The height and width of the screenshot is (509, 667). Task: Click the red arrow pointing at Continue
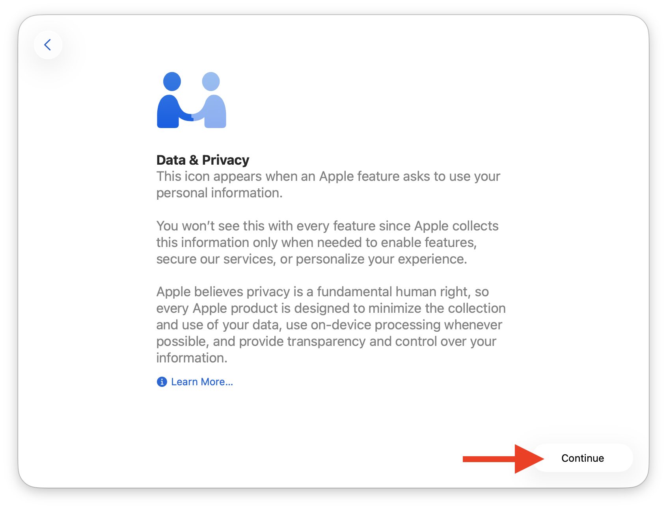coord(503,459)
